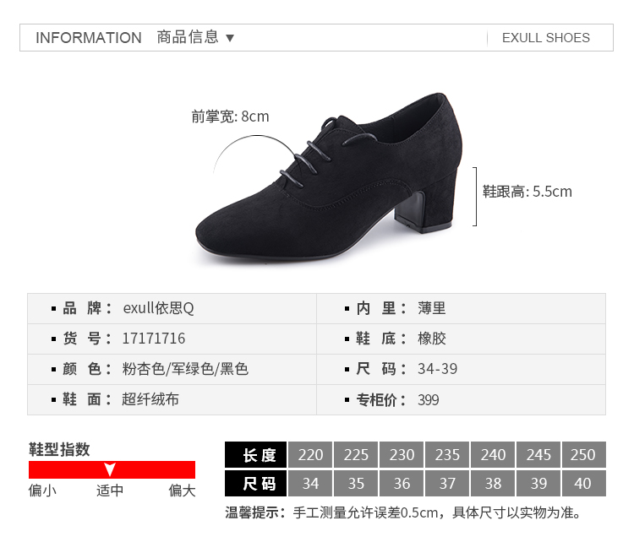Click the EXULL SHOES label
The image size is (634, 542).
click(x=546, y=37)
